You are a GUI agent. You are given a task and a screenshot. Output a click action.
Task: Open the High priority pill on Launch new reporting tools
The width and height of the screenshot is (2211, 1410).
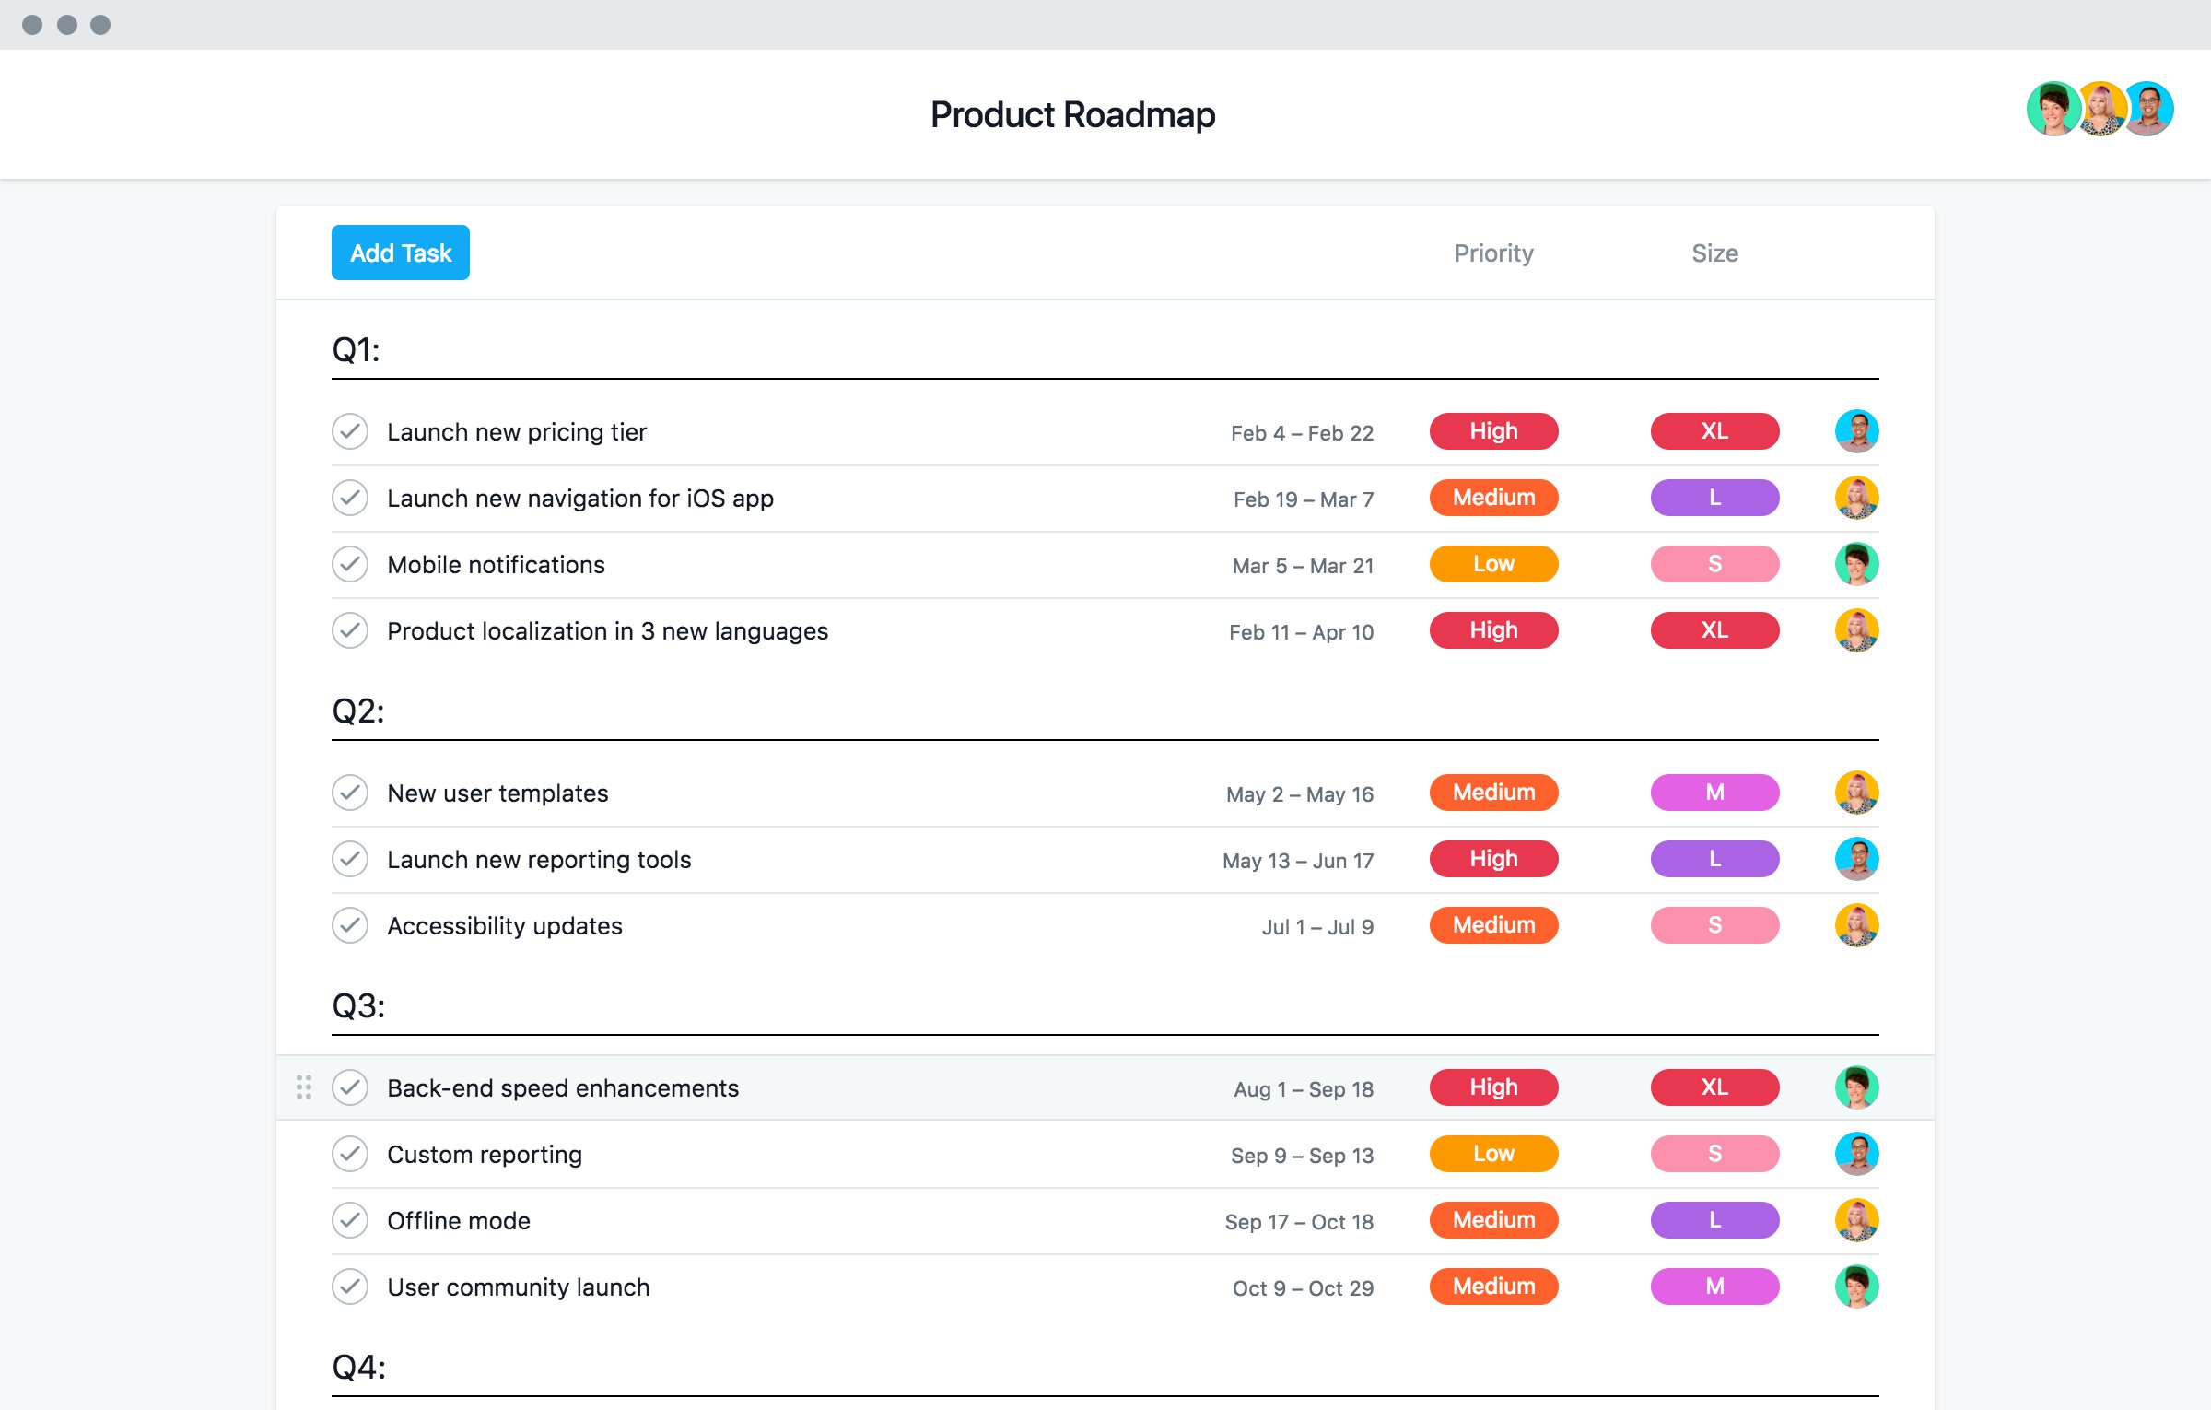(x=1492, y=858)
